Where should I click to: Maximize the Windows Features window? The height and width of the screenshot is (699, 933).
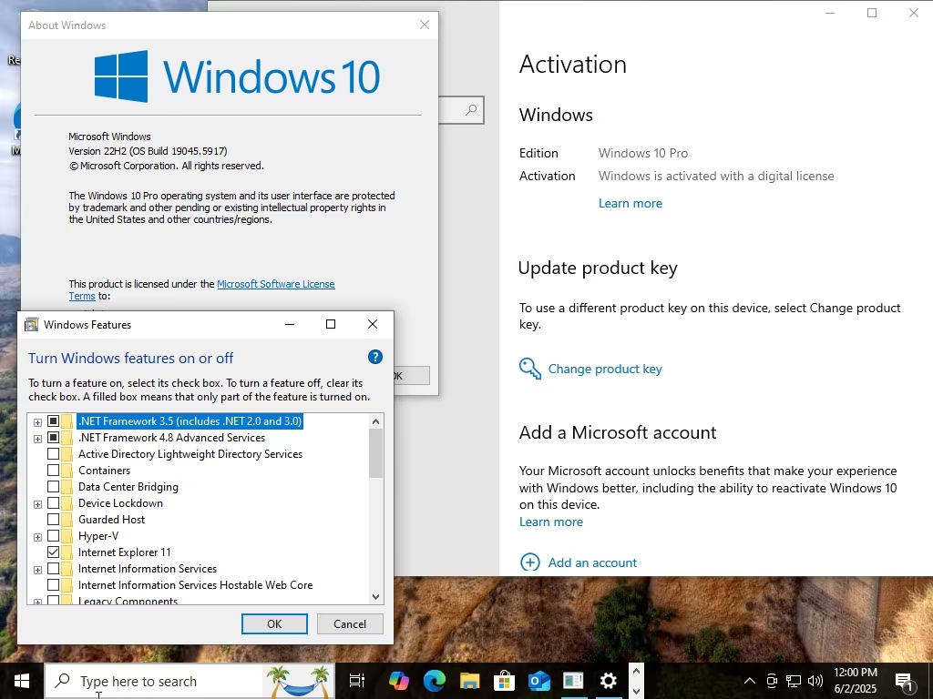(x=331, y=325)
